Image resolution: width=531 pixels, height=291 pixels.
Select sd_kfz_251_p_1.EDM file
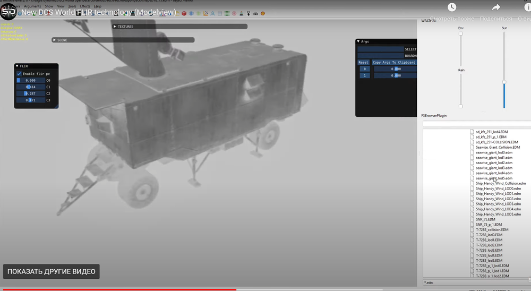491,137
